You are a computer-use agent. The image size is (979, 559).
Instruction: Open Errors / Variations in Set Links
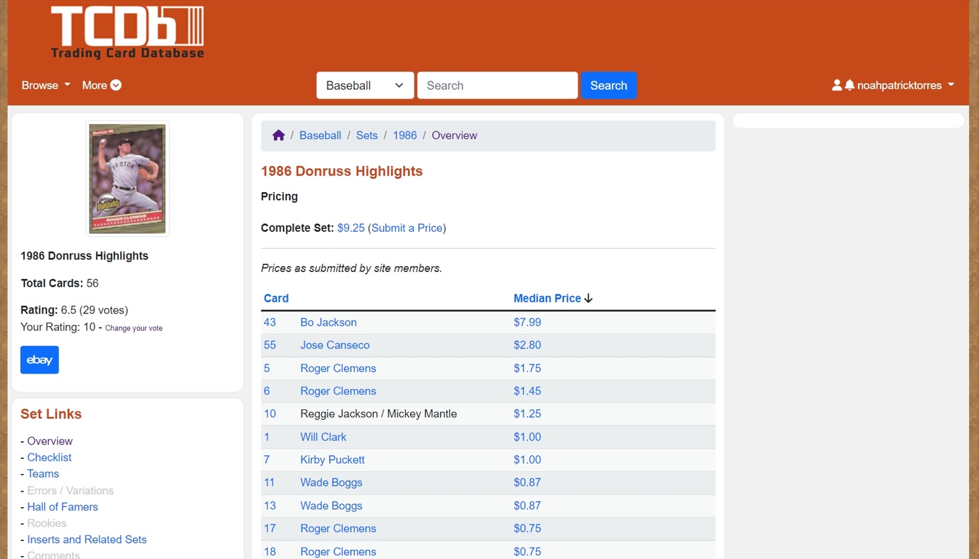(x=70, y=491)
